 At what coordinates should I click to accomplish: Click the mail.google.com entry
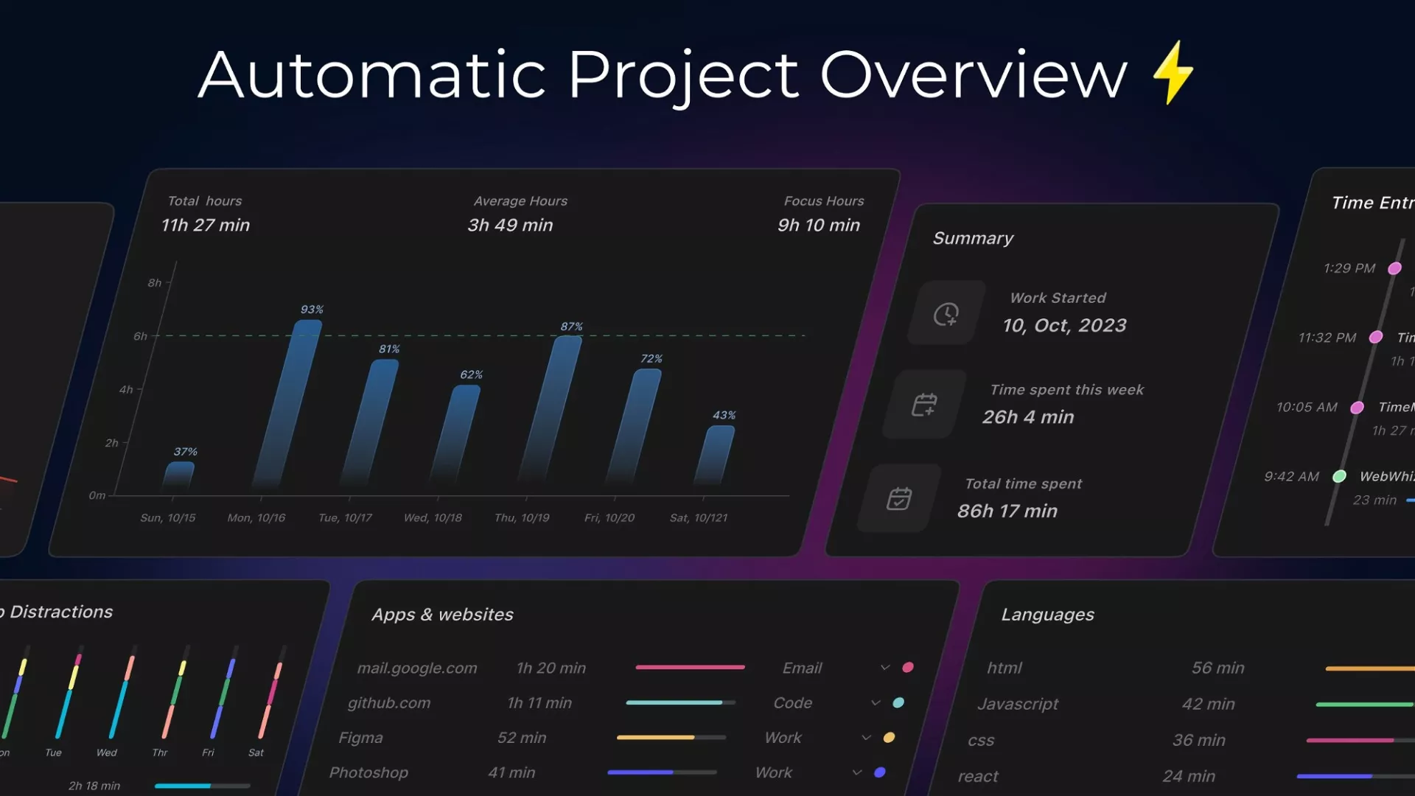417,668
